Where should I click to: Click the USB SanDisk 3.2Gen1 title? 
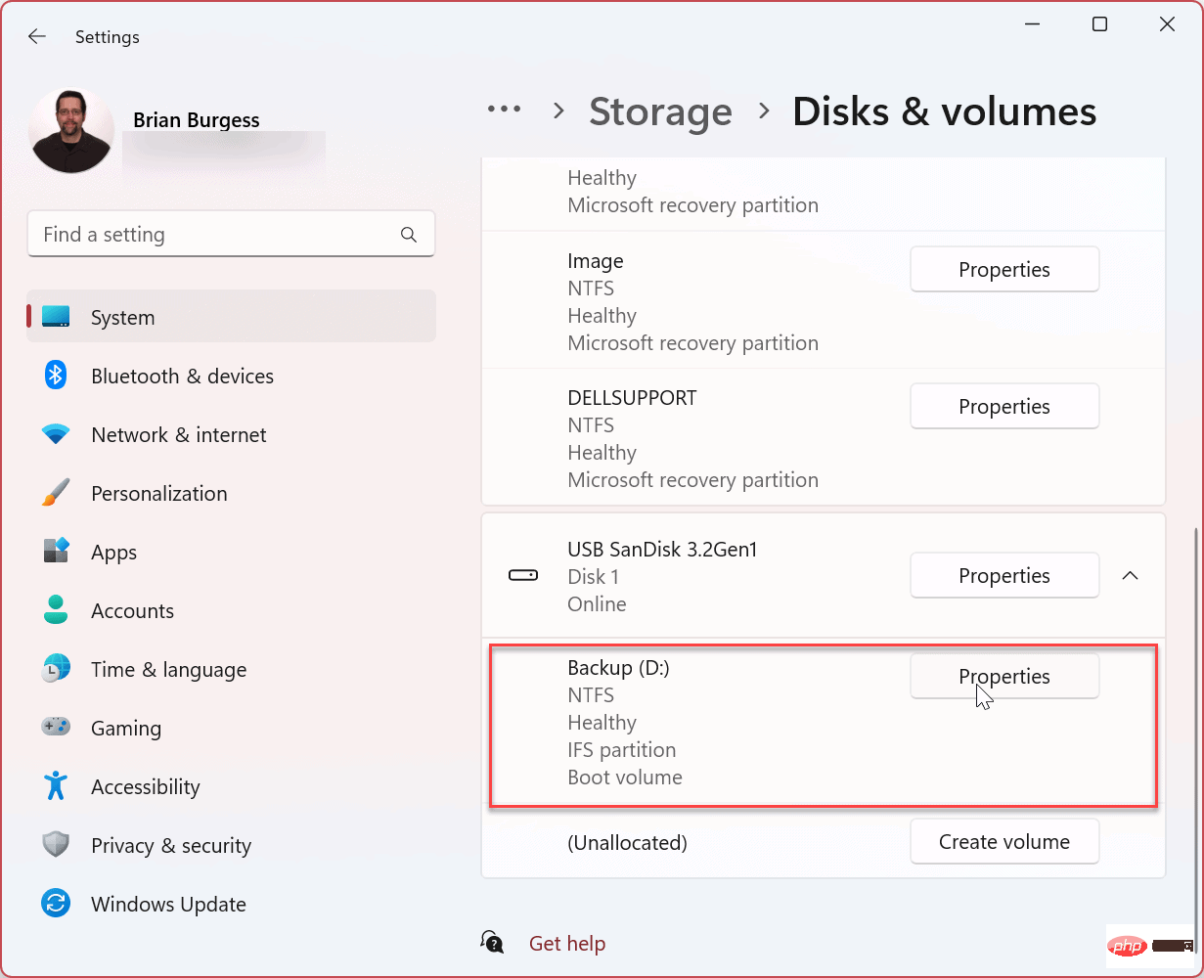pyautogui.click(x=662, y=550)
